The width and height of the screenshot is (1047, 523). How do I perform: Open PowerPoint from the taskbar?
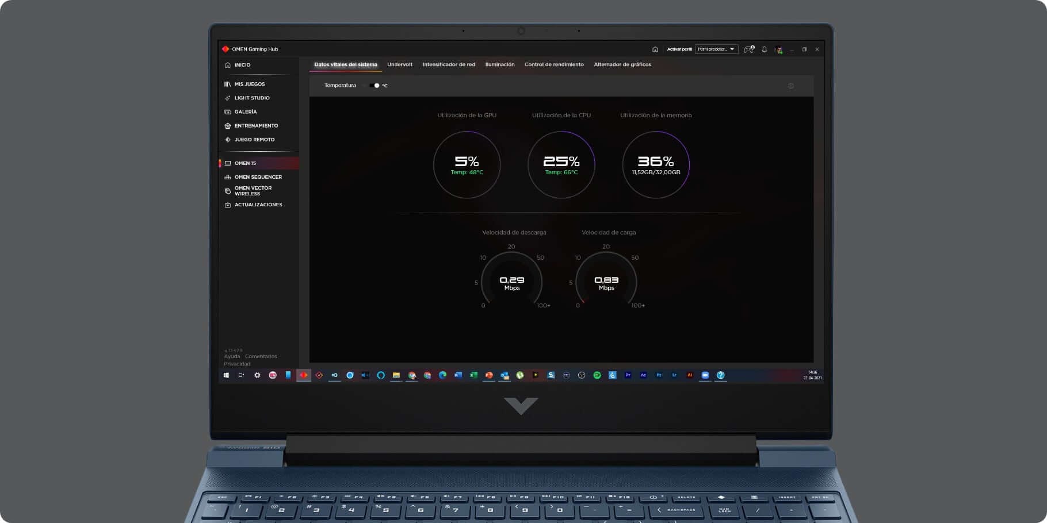[489, 375]
